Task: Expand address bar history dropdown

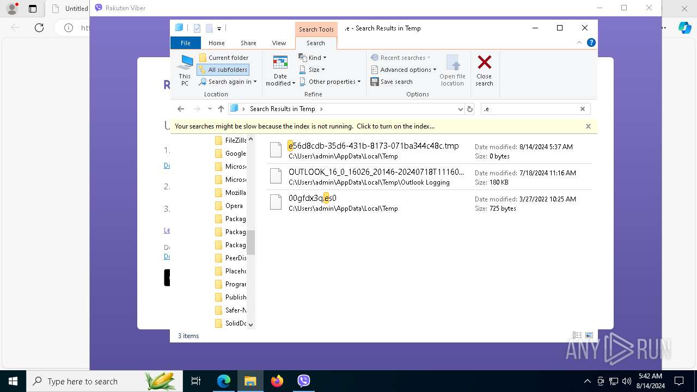Action: (461, 109)
